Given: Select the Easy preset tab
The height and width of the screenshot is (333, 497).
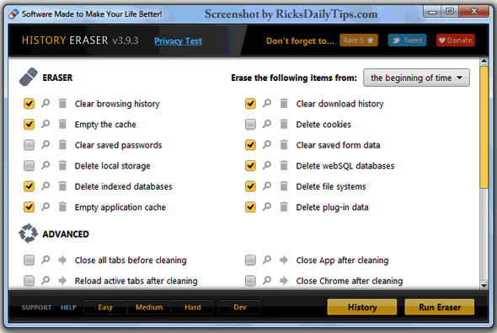Looking at the screenshot, I should 105,307.
